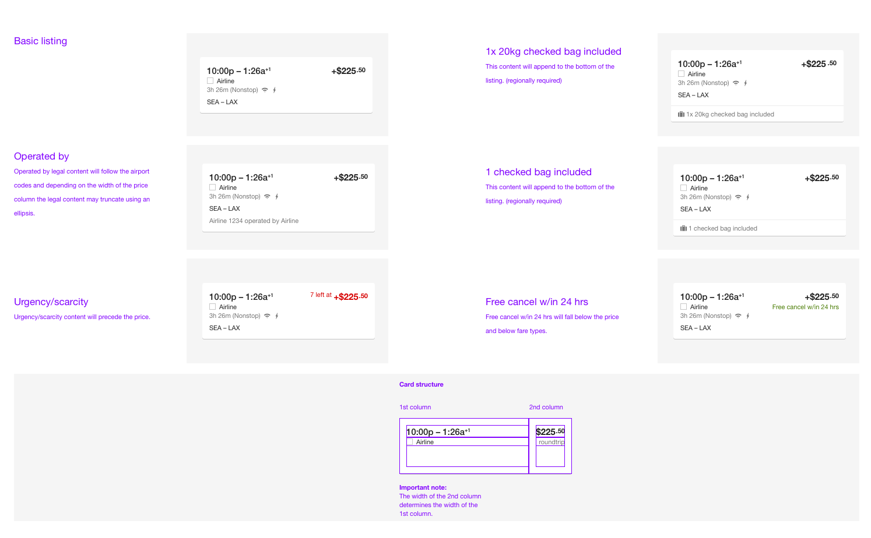This screenshot has height=538, width=871.
Task: Click +$225.50 price in the Basic listing card
Action: pos(349,70)
